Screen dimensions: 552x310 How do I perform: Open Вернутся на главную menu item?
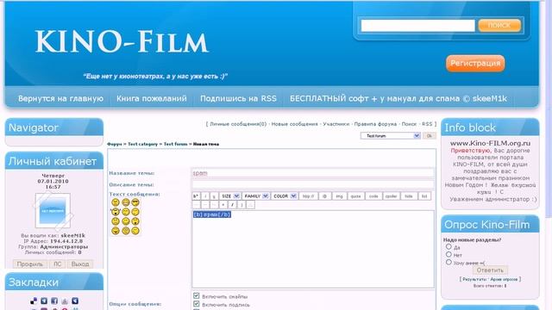pyautogui.click(x=60, y=98)
